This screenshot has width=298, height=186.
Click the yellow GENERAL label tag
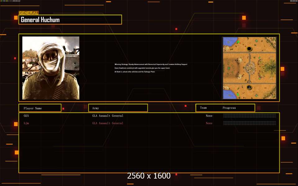click(29, 13)
